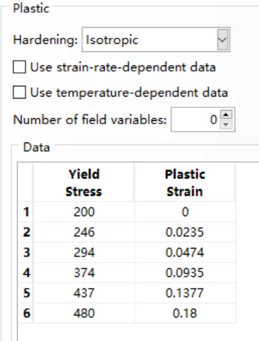Select the Plastic Strain column header
The height and width of the screenshot is (341, 259).
(185, 182)
